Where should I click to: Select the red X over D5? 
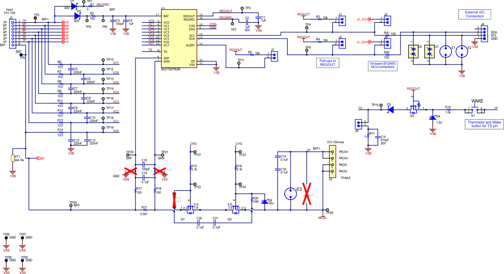[307, 194]
